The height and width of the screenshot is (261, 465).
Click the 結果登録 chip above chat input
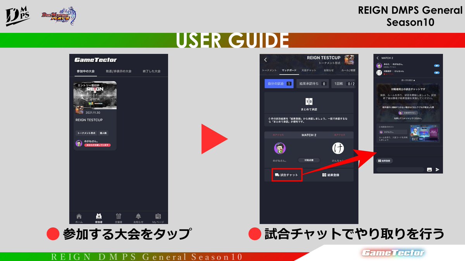[x=384, y=160]
